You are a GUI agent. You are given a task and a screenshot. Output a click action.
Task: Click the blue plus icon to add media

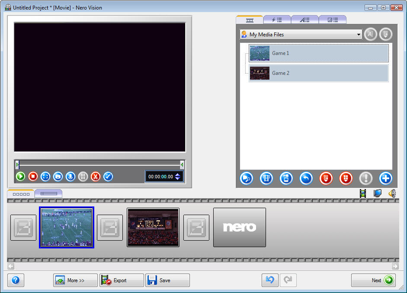[x=386, y=178]
